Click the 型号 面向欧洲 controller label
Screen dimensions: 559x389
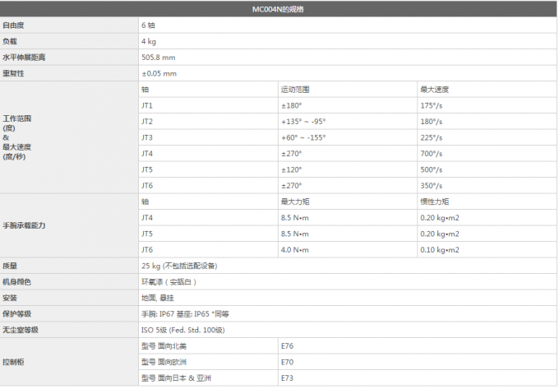coord(164,362)
